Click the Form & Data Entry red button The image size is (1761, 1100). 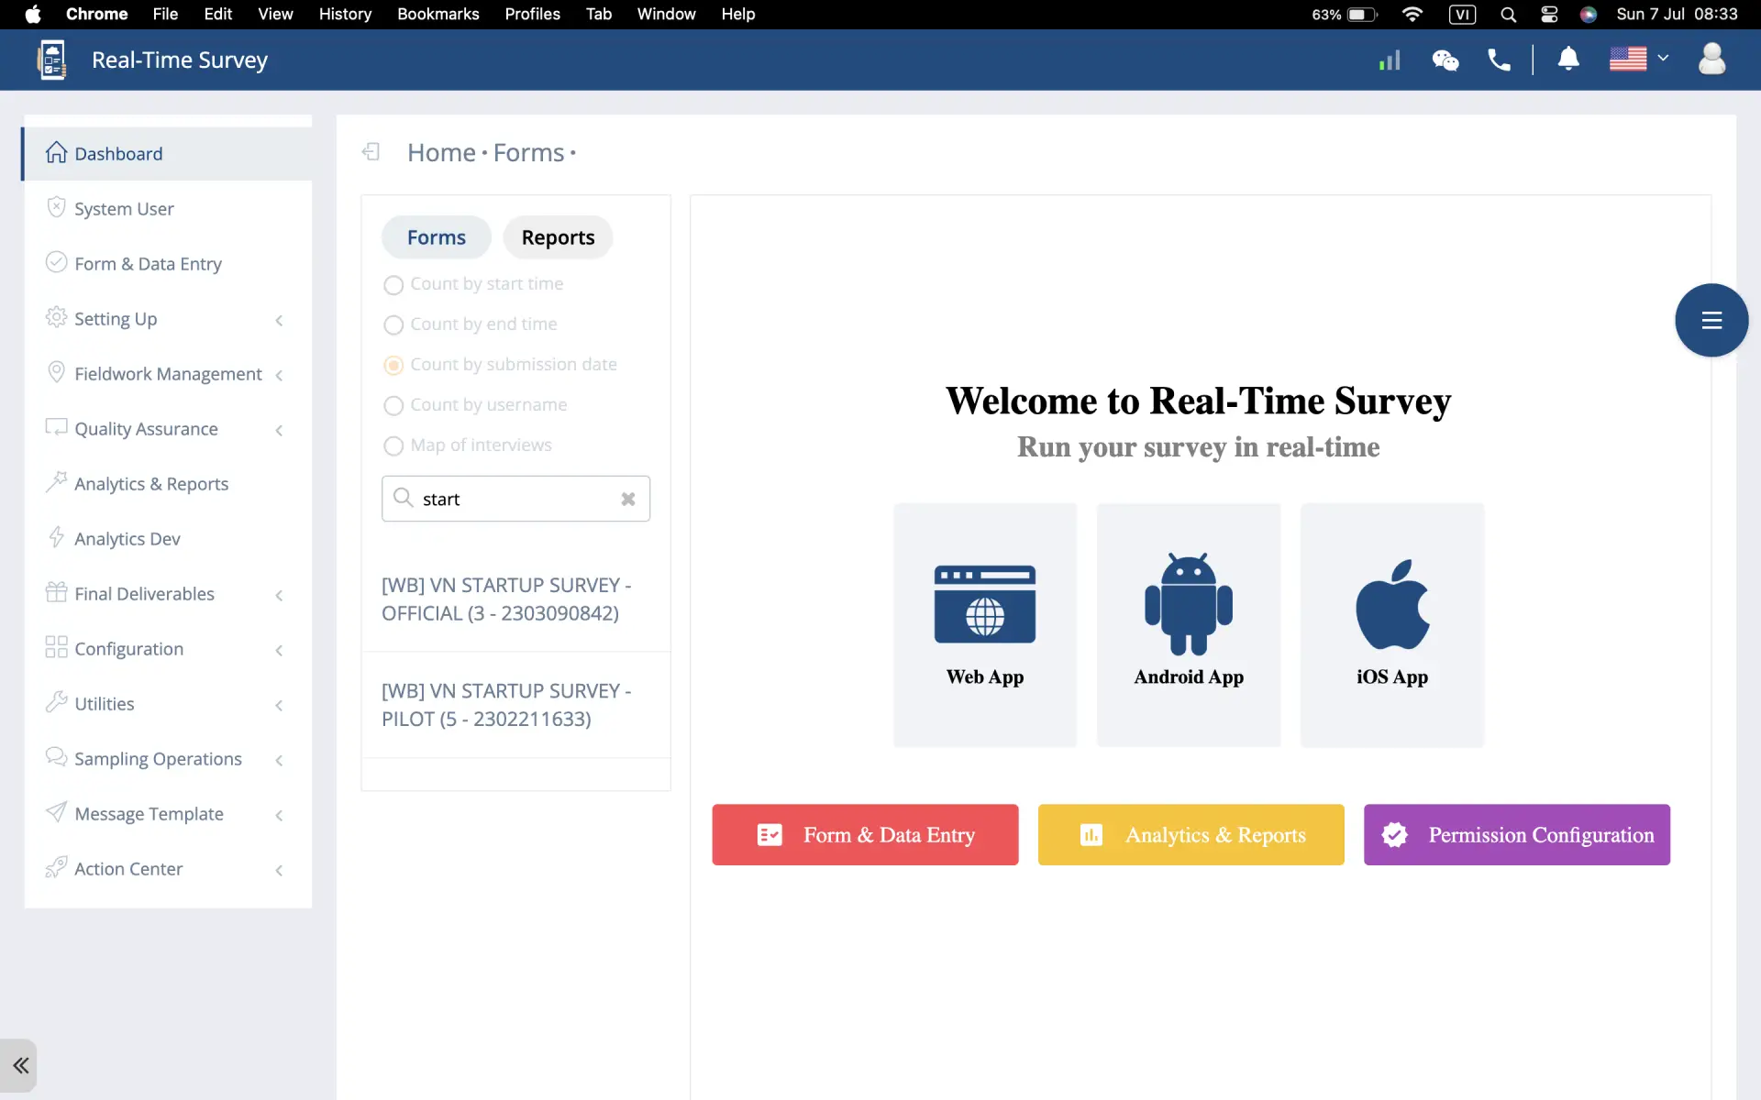pos(865,834)
